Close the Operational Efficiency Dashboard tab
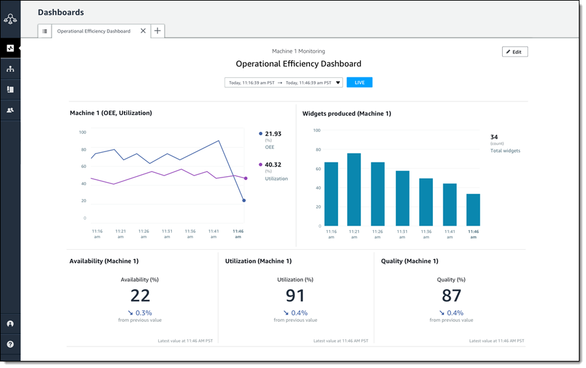586x368 pixels. pyautogui.click(x=143, y=31)
